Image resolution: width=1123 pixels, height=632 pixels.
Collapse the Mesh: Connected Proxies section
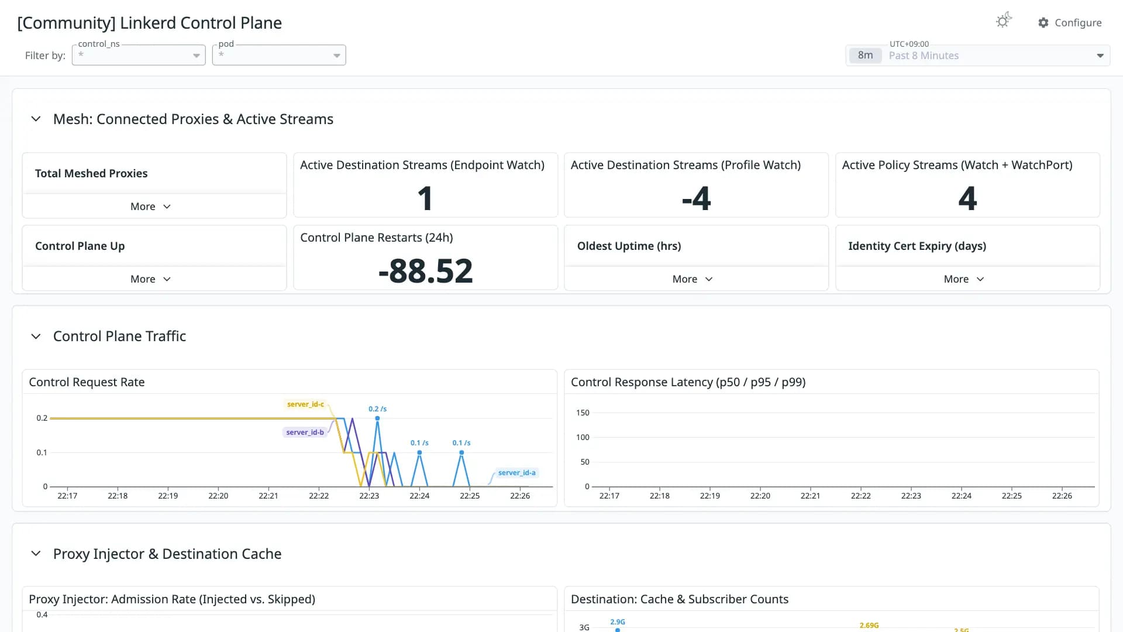click(36, 119)
